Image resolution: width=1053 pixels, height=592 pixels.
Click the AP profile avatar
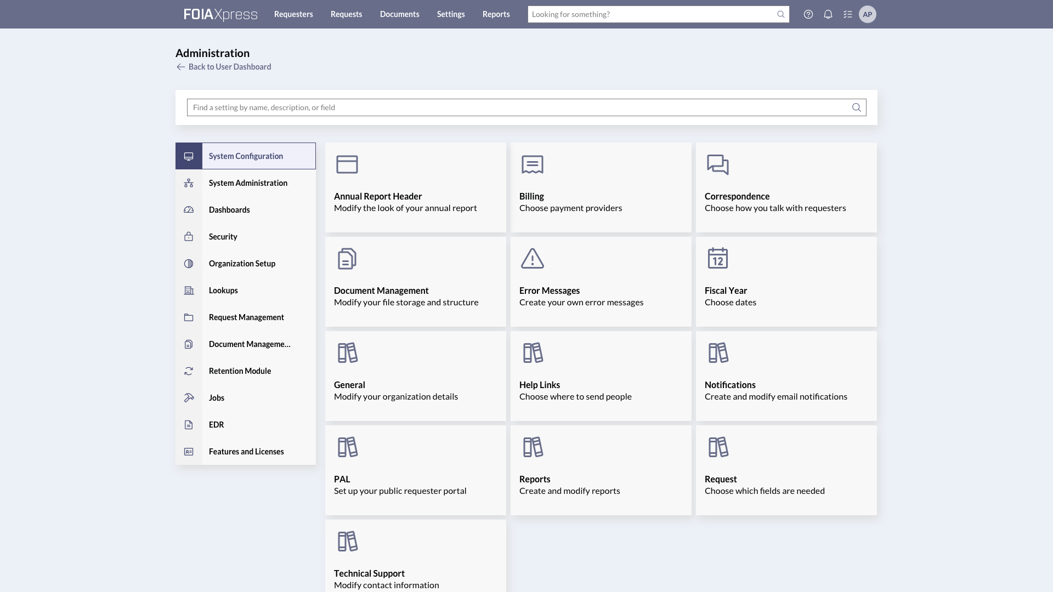coord(868,14)
